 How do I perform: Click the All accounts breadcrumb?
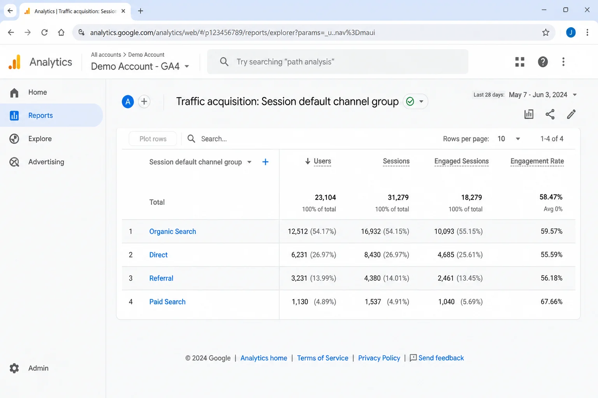(x=106, y=55)
